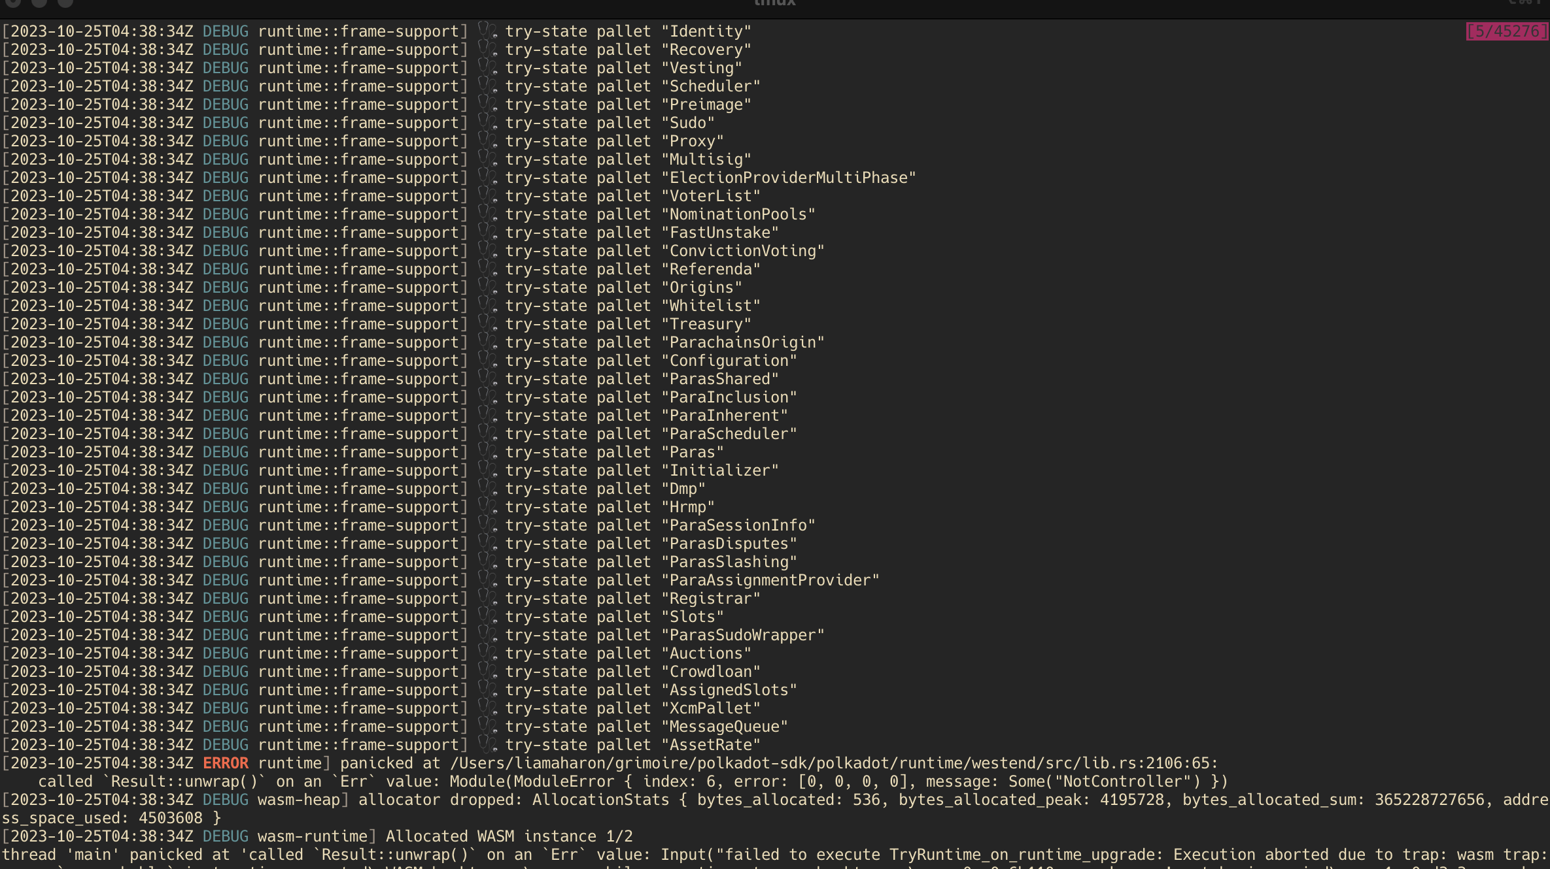Click the pallet name "Proxy"
This screenshot has width=1550, height=869.
click(693, 141)
